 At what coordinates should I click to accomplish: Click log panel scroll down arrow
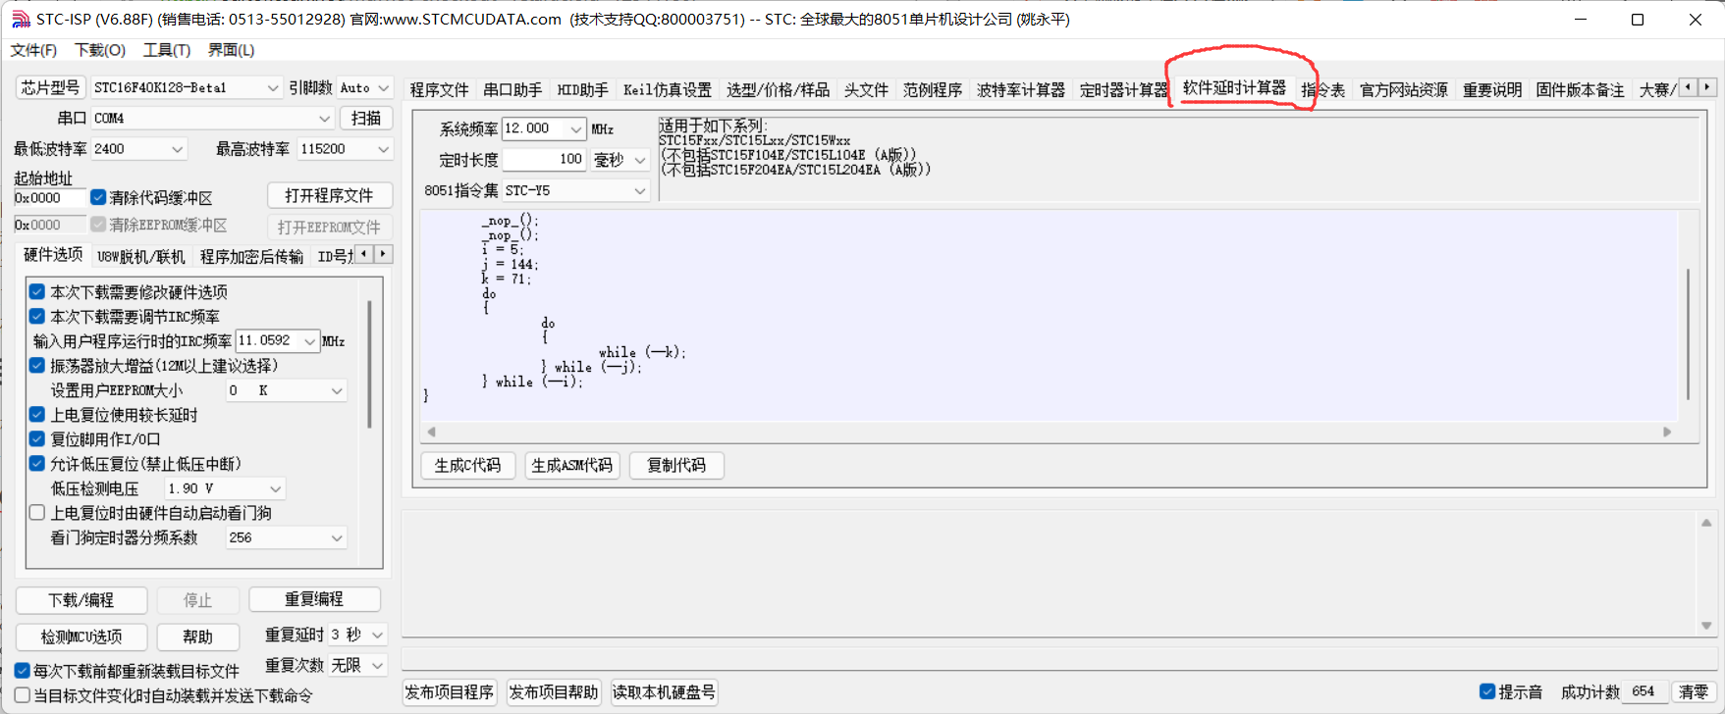point(1706,626)
